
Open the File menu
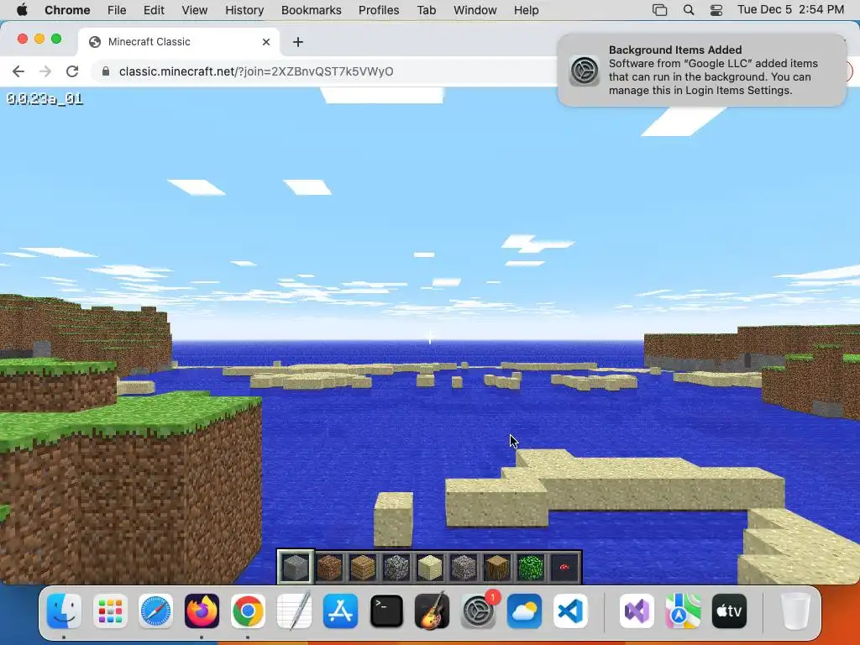pyautogui.click(x=116, y=10)
